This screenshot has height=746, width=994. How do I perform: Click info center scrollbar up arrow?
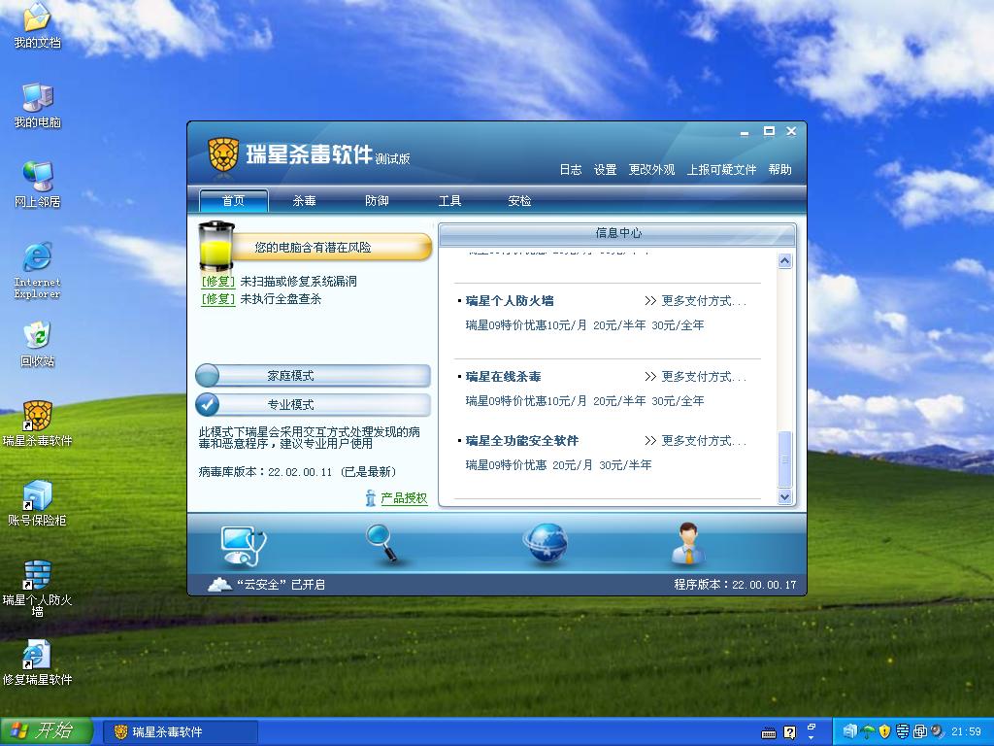coord(784,260)
